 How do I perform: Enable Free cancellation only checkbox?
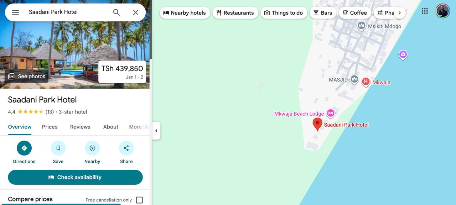coord(139,200)
